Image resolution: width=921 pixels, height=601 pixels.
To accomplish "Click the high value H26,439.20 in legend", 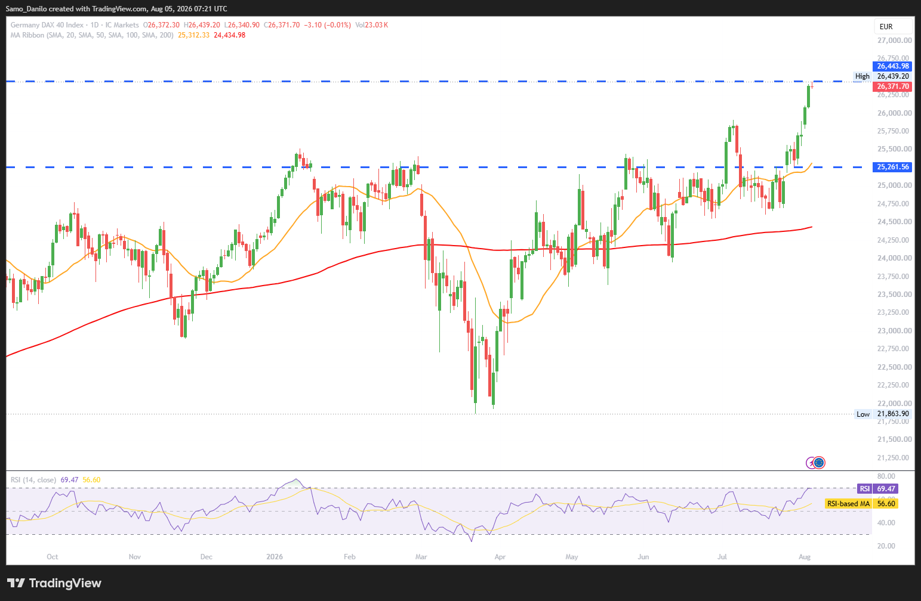I will coord(202,25).
